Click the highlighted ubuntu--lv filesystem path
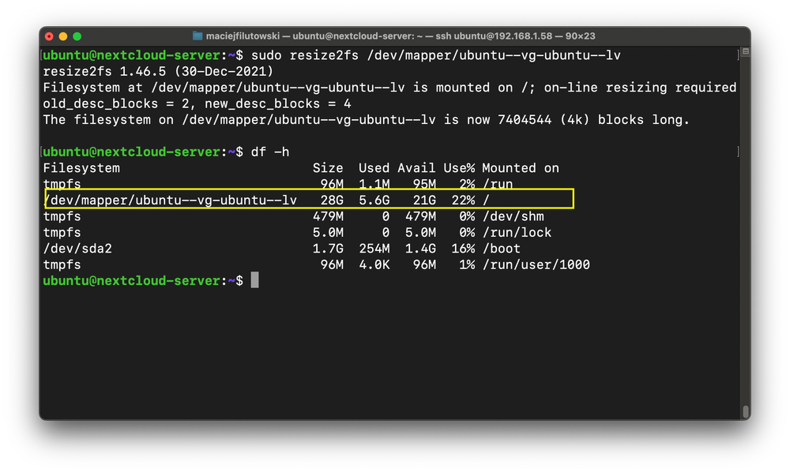The width and height of the screenshot is (790, 472). pos(171,200)
